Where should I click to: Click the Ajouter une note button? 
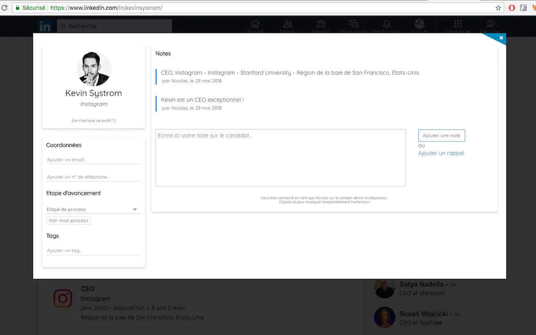[441, 135]
